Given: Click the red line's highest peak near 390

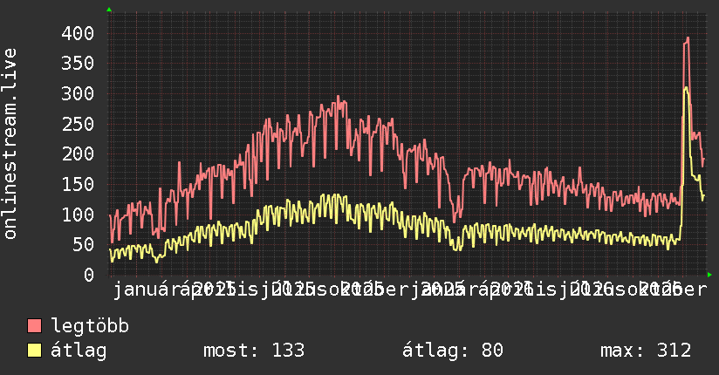Looking at the screenshot, I should [x=688, y=38].
